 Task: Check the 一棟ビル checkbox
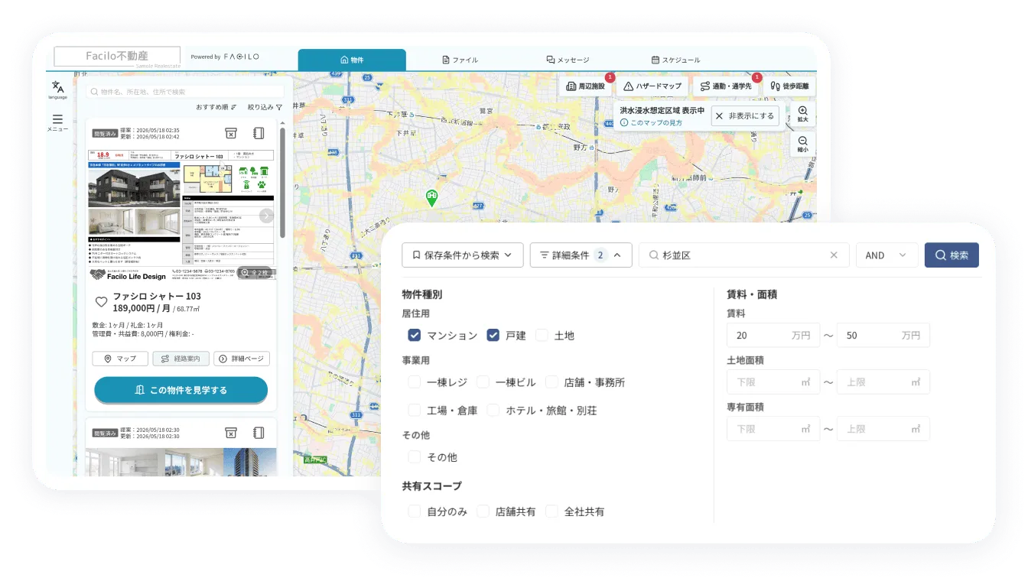pos(483,382)
